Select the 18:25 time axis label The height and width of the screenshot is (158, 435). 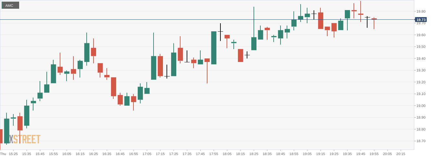pos(254,154)
